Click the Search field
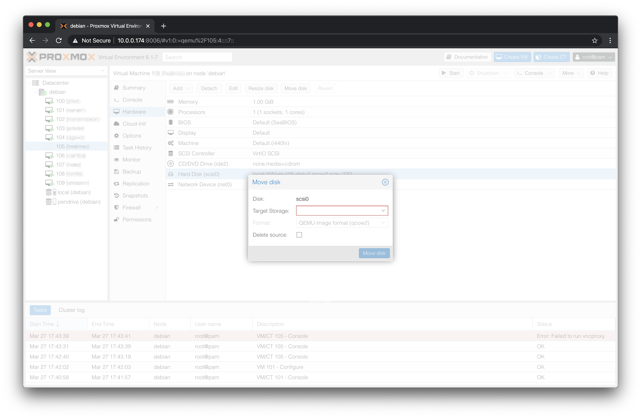 (x=197, y=57)
